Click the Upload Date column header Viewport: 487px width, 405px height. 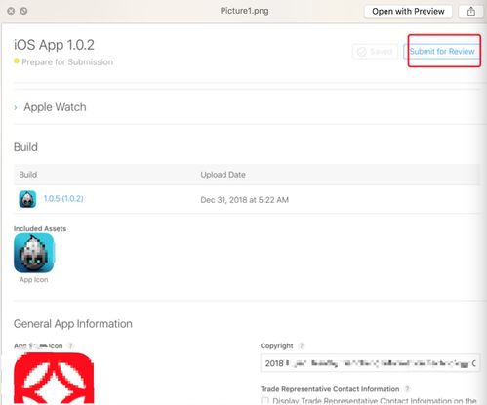(x=223, y=175)
